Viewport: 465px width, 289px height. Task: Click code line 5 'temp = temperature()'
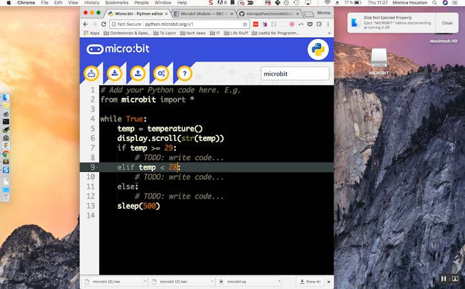[160, 129]
